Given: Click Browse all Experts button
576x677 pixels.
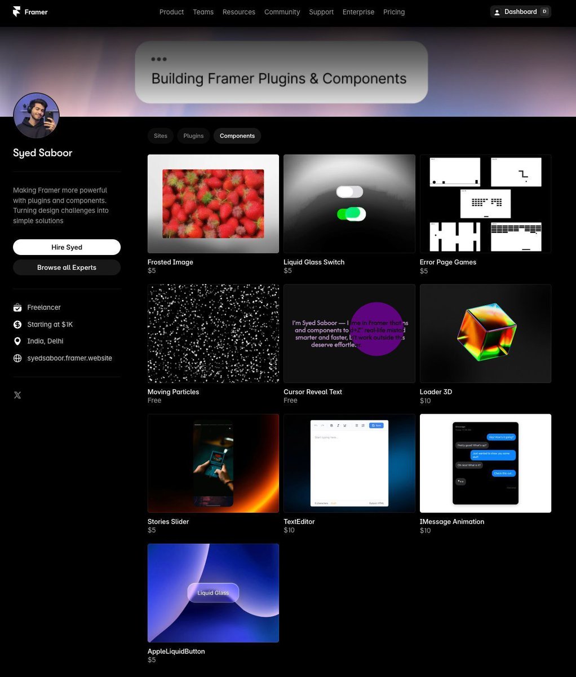Looking at the screenshot, I should pos(67,267).
